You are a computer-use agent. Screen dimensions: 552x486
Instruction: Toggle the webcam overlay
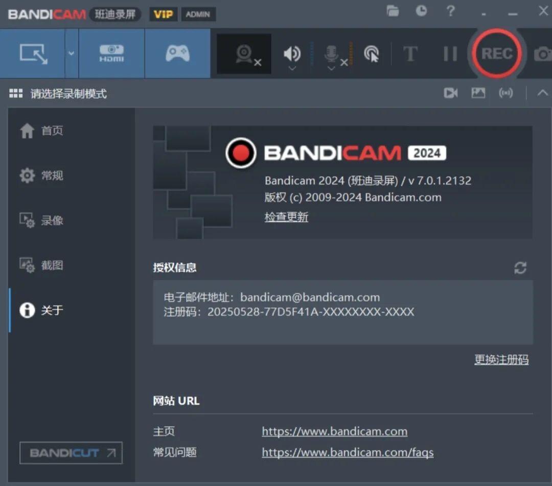click(244, 54)
